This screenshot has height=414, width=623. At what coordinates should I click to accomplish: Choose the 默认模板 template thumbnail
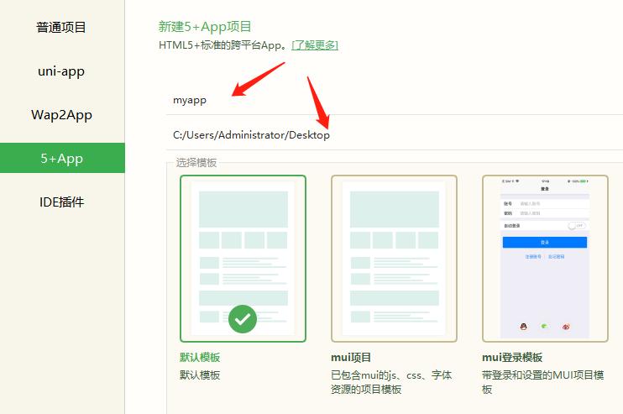tap(243, 259)
